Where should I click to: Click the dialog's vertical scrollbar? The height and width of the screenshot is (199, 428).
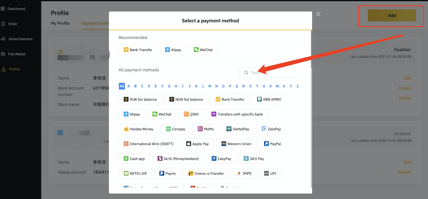click(x=311, y=49)
